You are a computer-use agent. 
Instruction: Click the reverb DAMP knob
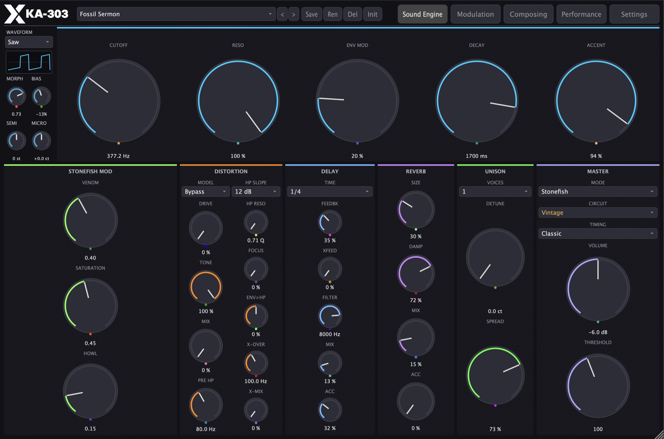416,273
